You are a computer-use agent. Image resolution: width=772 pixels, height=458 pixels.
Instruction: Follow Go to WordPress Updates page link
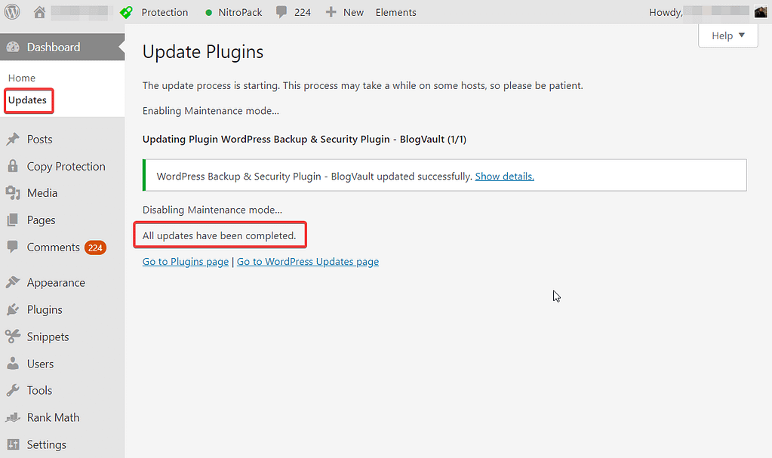[x=308, y=262]
